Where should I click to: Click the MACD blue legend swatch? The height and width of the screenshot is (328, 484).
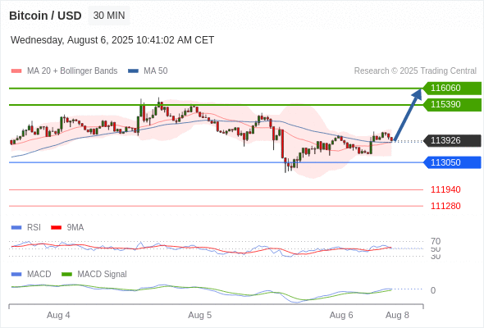(x=16, y=275)
